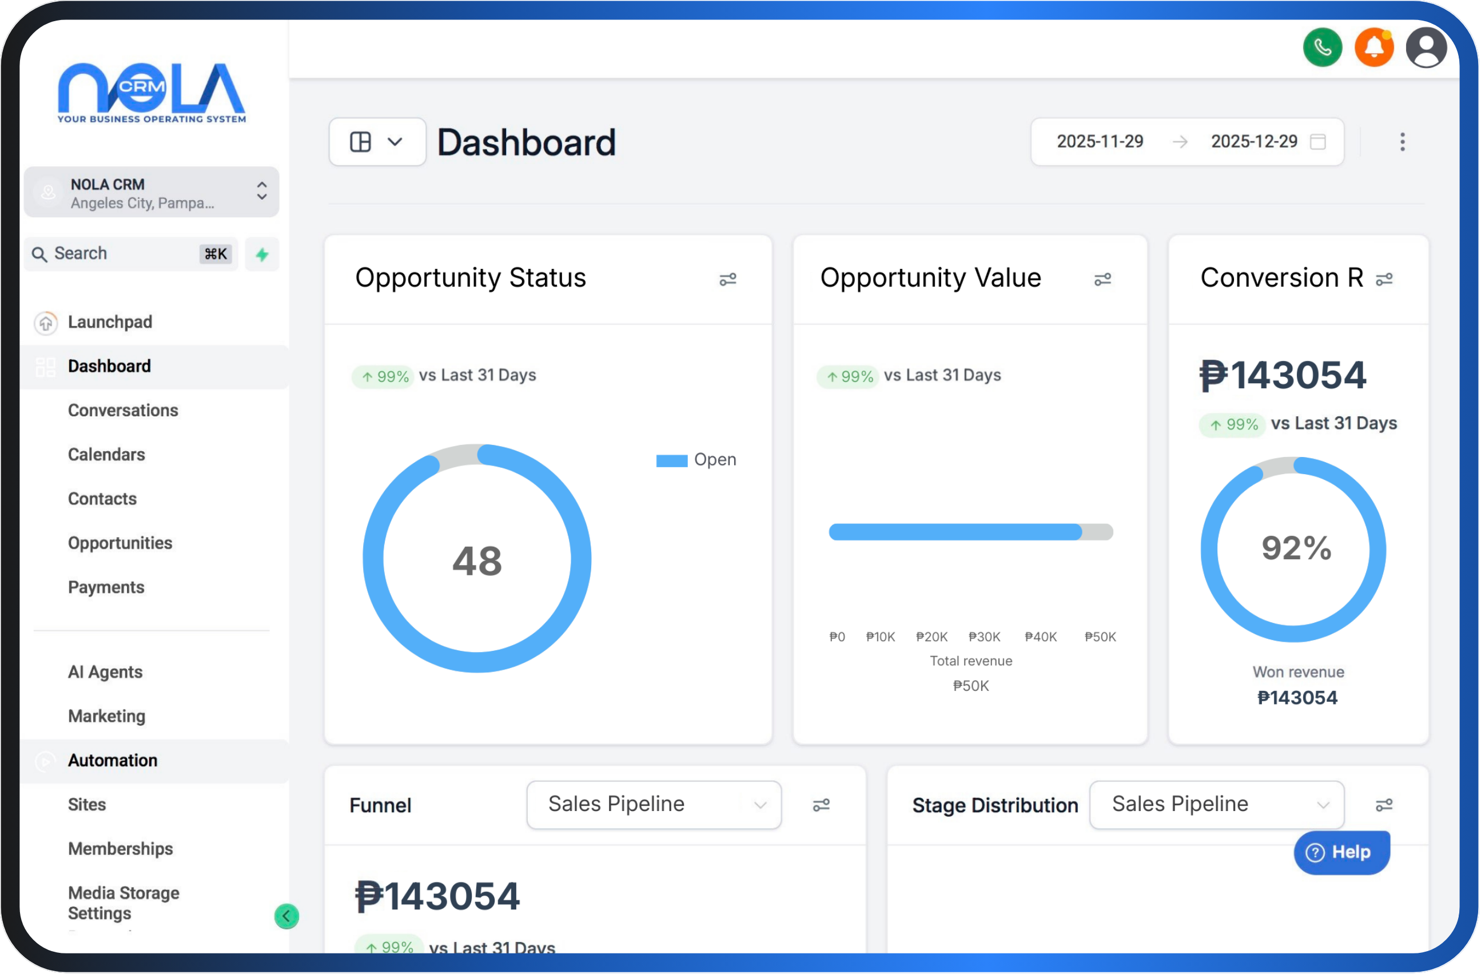Click the Funnel widget settings icon
The width and height of the screenshot is (1481, 974).
(821, 805)
